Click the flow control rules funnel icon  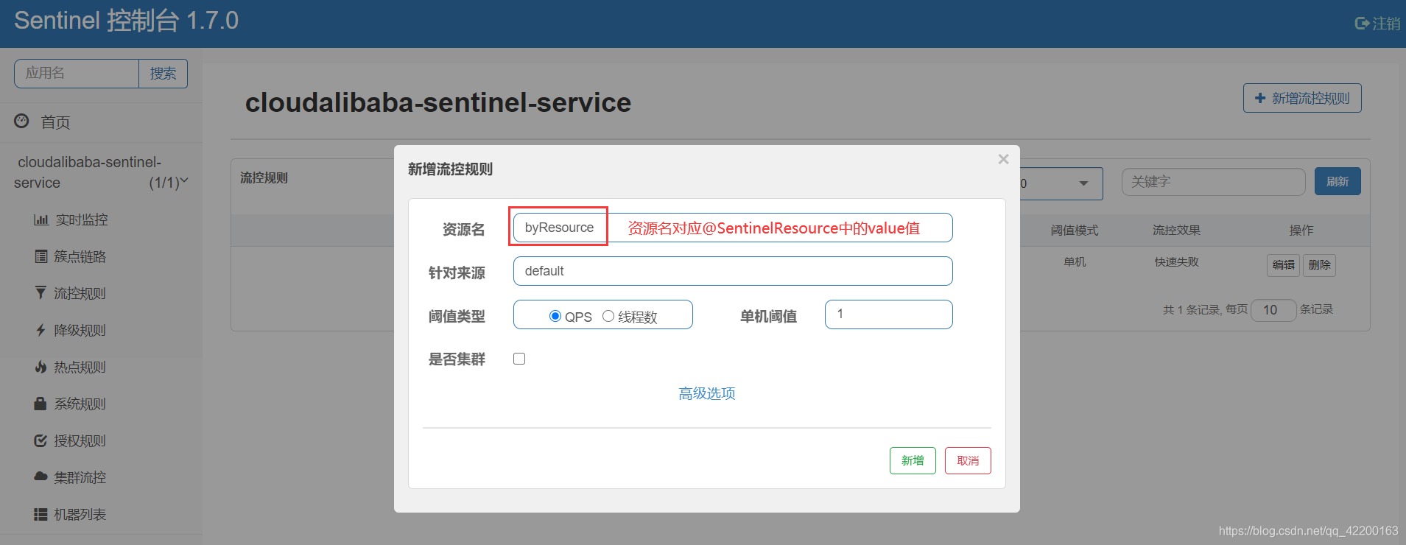(x=41, y=293)
